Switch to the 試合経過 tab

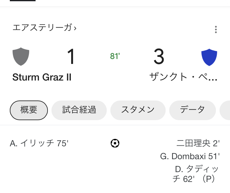(x=79, y=110)
